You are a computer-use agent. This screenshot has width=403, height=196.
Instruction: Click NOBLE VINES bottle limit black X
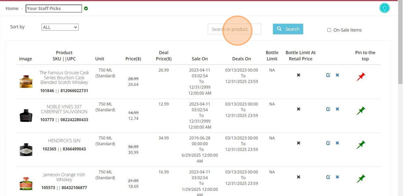point(298,109)
